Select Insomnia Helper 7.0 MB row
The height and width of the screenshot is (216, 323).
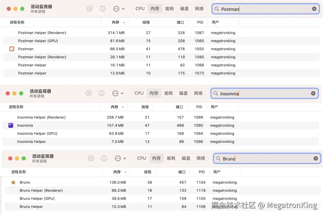click(x=161, y=141)
